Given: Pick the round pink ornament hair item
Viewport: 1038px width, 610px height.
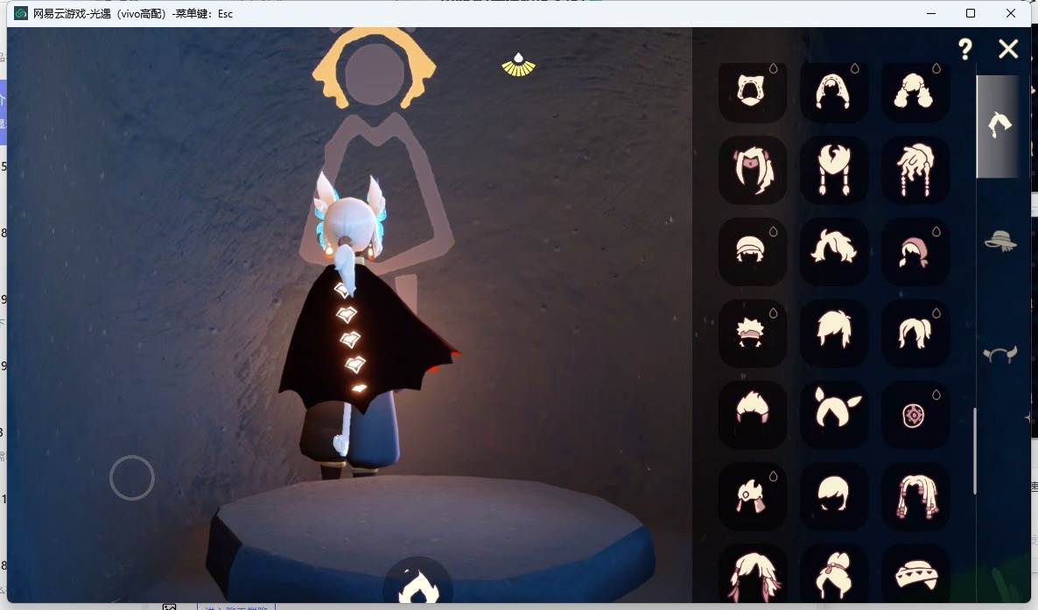Looking at the screenshot, I should (915, 416).
